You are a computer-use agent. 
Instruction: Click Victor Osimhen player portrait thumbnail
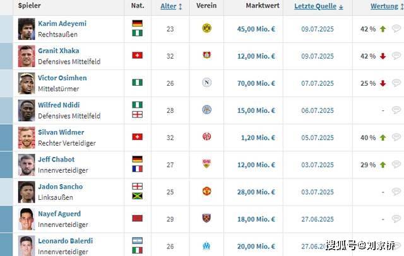[27, 83]
